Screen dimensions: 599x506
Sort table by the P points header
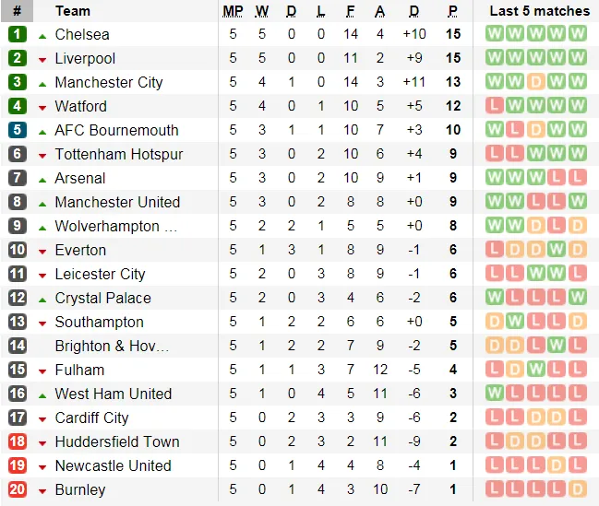(x=452, y=11)
